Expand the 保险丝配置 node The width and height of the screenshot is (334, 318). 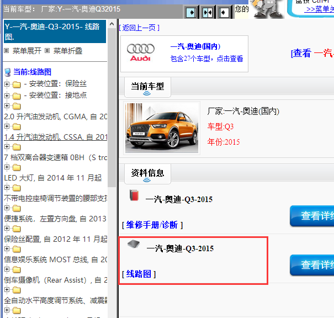click(7, 229)
